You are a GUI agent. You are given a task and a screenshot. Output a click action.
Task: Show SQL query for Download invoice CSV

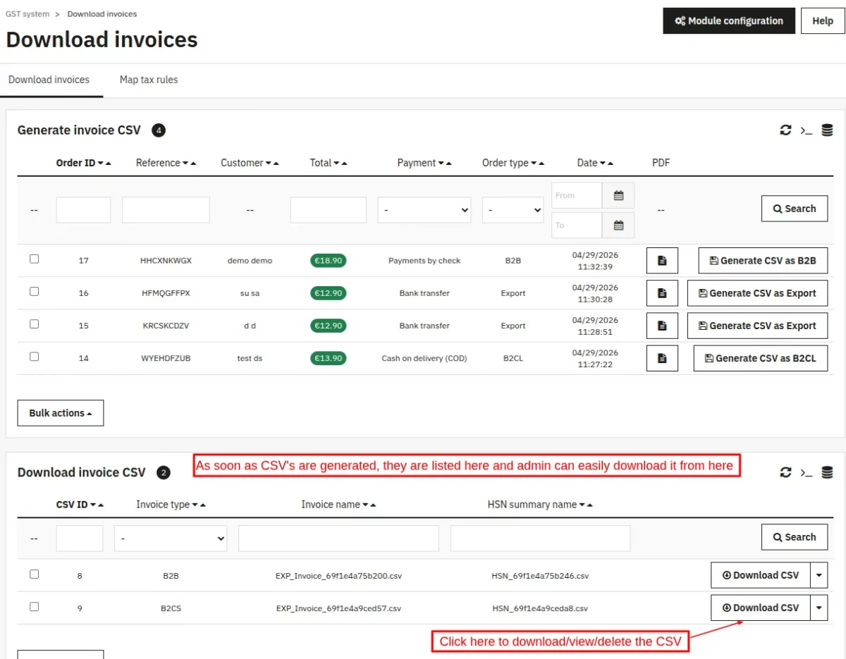[x=807, y=472]
